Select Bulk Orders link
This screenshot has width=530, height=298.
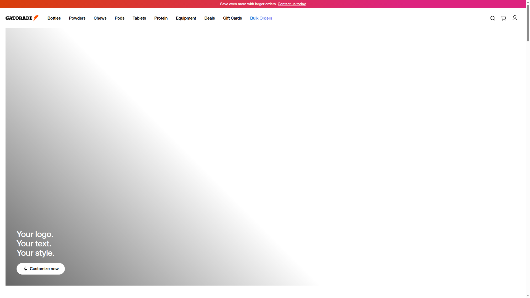click(261, 18)
